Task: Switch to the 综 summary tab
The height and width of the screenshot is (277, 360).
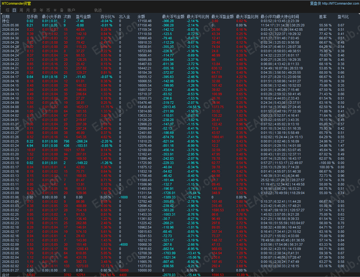Action: (8, 10)
